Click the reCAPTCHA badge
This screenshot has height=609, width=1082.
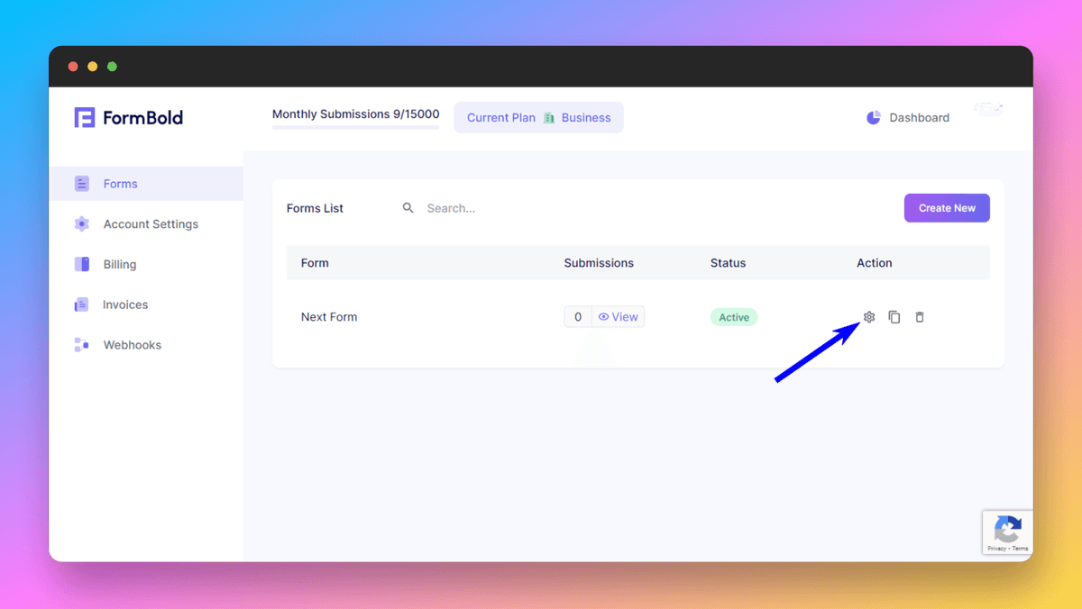1007,532
